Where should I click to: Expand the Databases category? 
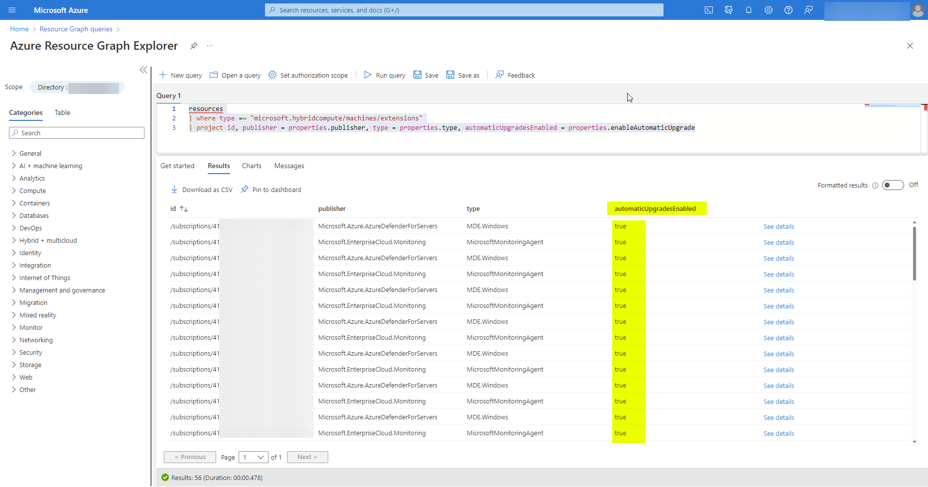(14, 215)
